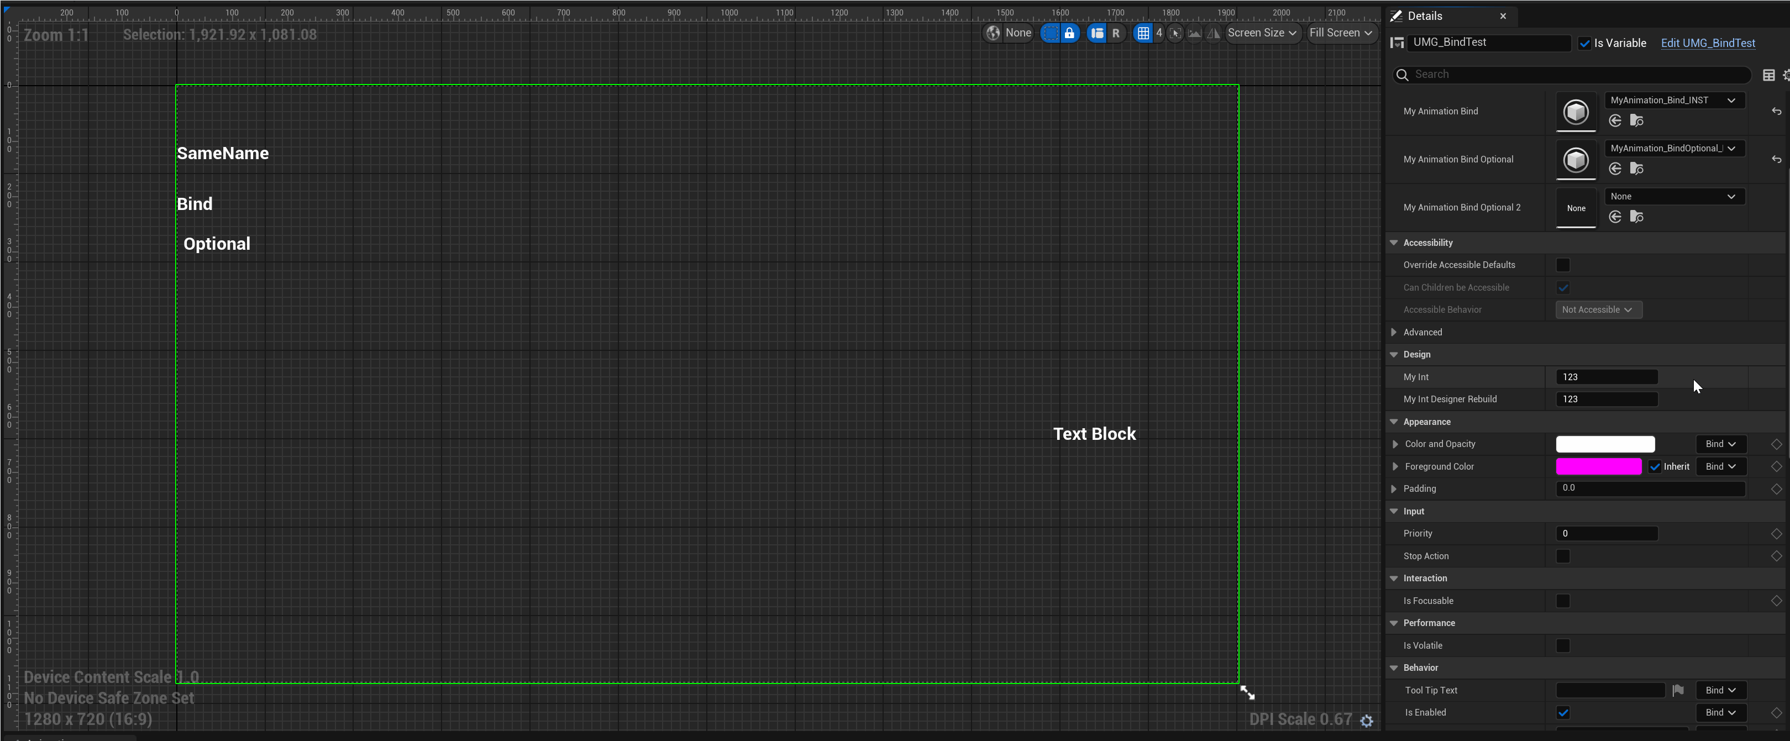Click the magenta Foreground Color swatch
This screenshot has width=1790, height=741.
tap(1598, 467)
